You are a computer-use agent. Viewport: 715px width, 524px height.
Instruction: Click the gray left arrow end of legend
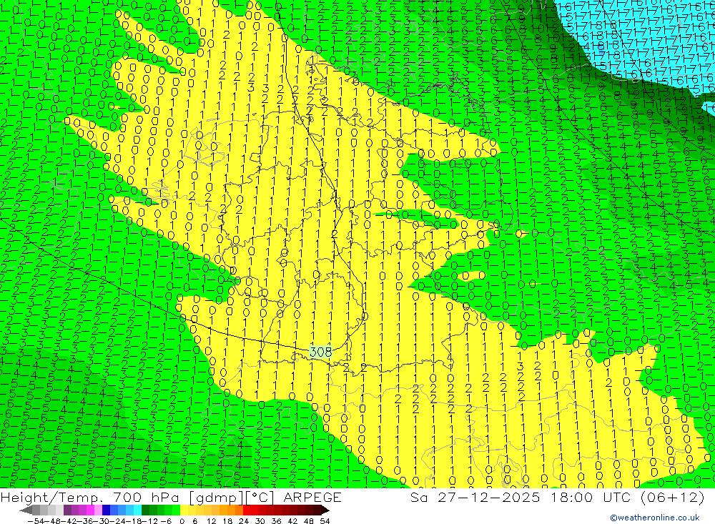click(26, 510)
